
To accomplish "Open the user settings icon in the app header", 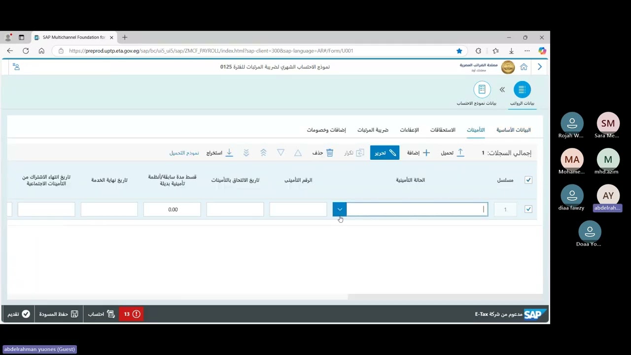I will click(16, 67).
